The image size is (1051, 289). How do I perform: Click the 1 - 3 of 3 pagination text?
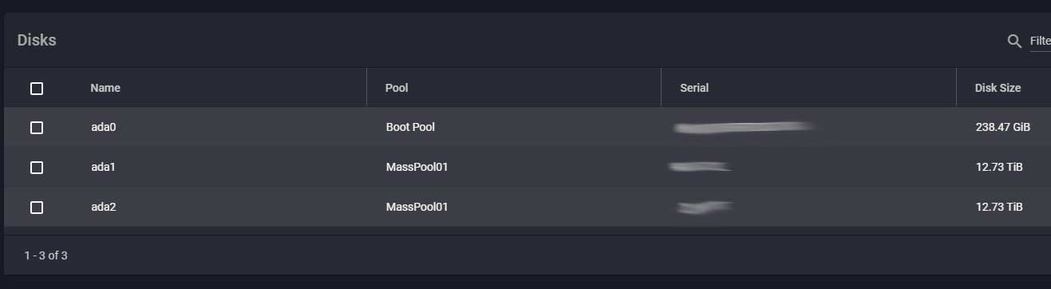45,256
